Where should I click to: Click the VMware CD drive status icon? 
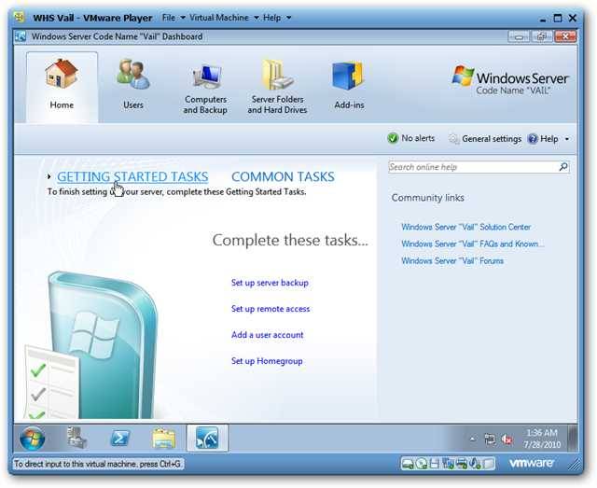point(422,464)
